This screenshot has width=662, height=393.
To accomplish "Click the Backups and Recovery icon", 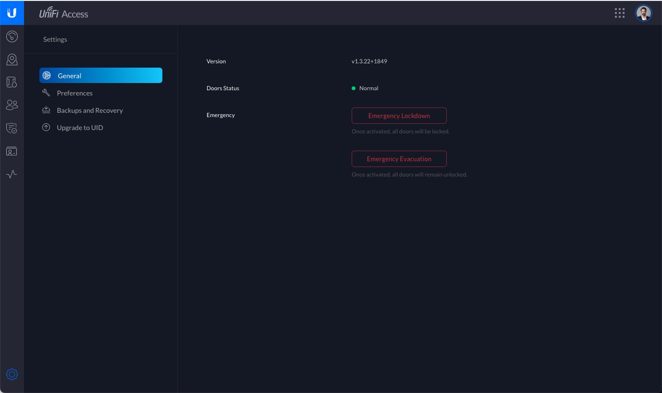I will (46, 110).
